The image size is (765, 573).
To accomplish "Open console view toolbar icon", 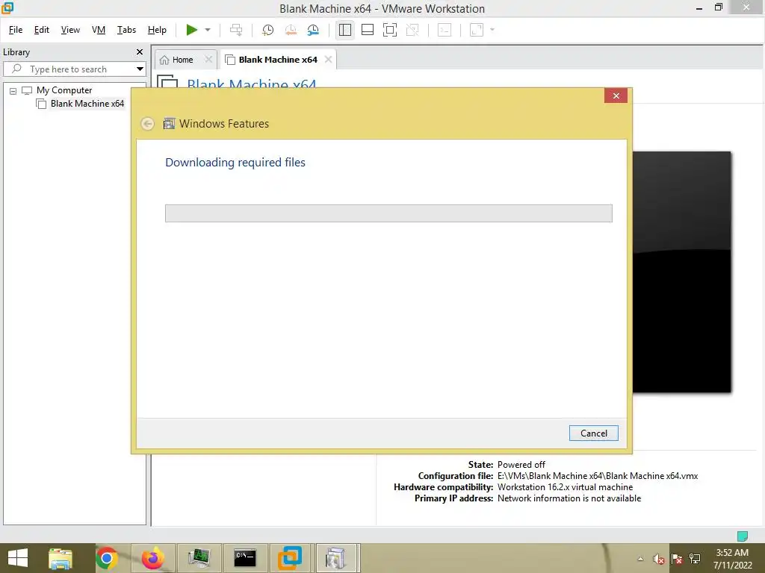I will tap(444, 30).
